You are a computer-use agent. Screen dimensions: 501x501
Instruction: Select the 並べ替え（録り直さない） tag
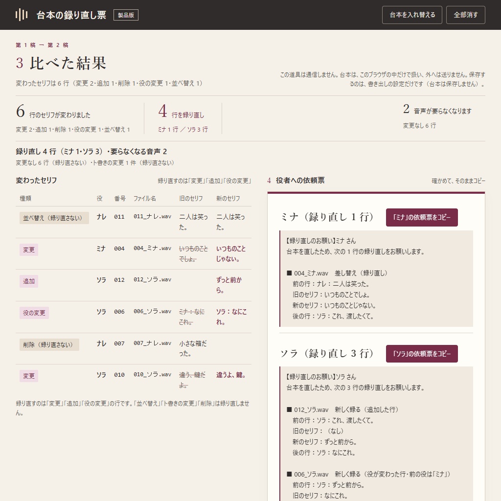pos(54,218)
